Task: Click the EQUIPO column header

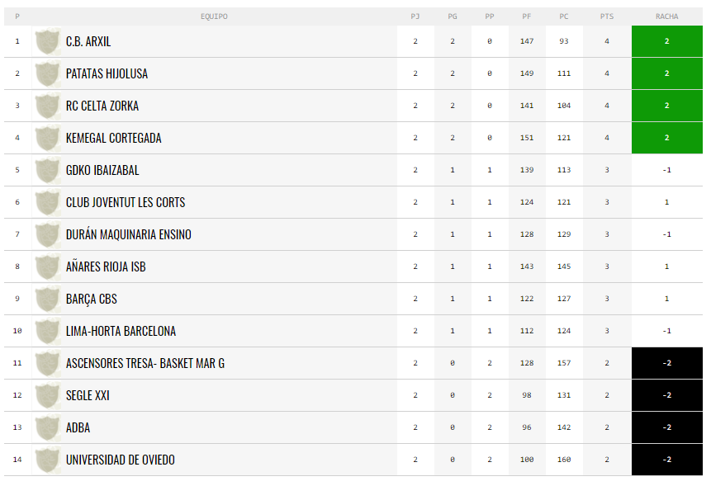Action: point(214,17)
